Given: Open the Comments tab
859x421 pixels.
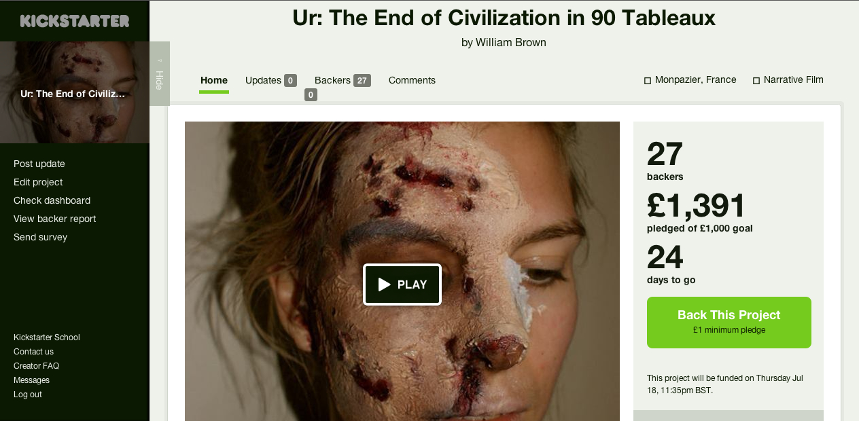Looking at the screenshot, I should (412, 80).
